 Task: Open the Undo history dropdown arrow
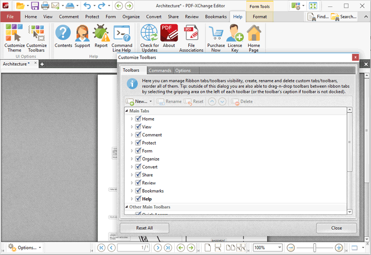(x=94, y=5)
